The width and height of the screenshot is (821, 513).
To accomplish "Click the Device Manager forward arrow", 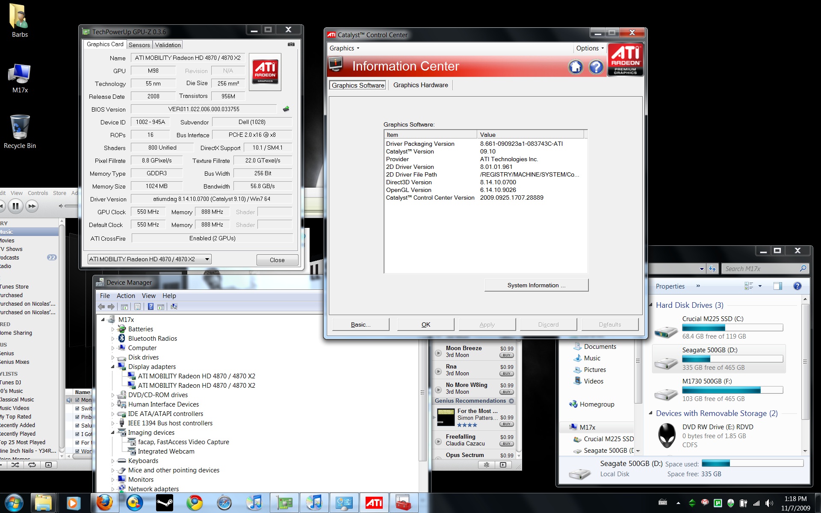I will [x=111, y=307].
